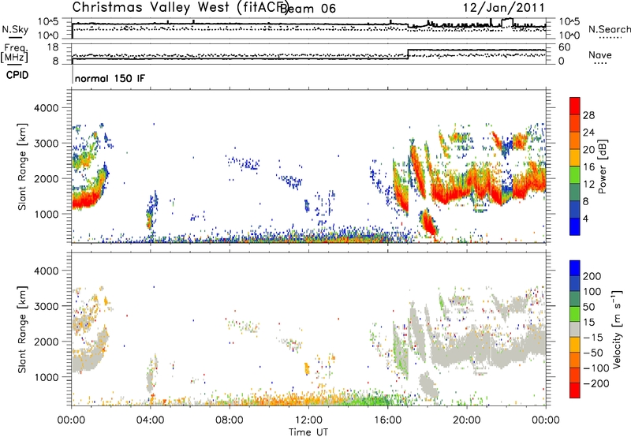Click the gray velocity blob near 18:00 below 1000 km
Image resolution: width=631 pixels, height=437 pixels.
pyautogui.click(x=428, y=386)
